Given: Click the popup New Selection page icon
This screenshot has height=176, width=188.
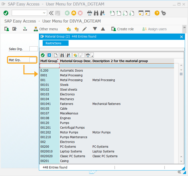Looking at the screenshot, I should (56, 55).
